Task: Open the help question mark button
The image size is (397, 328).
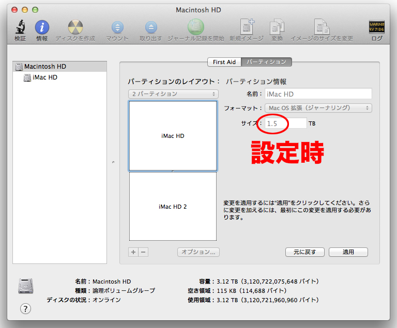Action: [x=25, y=309]
